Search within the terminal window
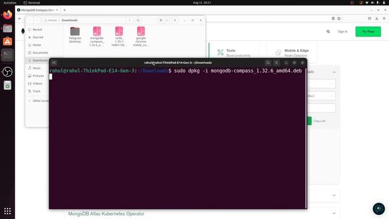This screenshot has width=389, height=219. pyautogui.click(x=268, y=63)
